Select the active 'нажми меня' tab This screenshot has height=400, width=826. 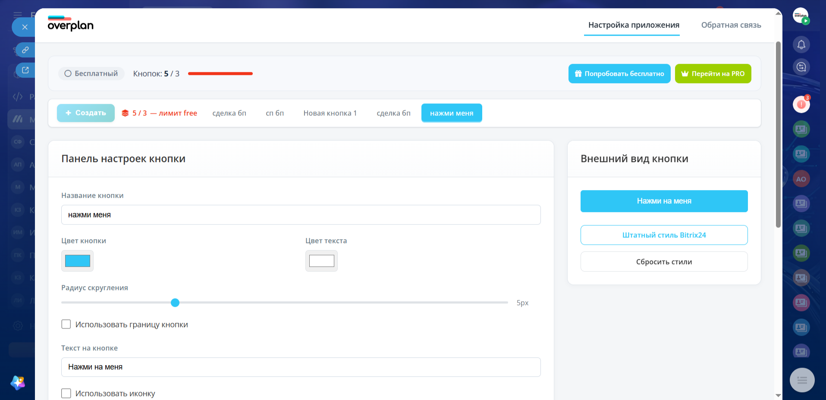click(452, 113)
